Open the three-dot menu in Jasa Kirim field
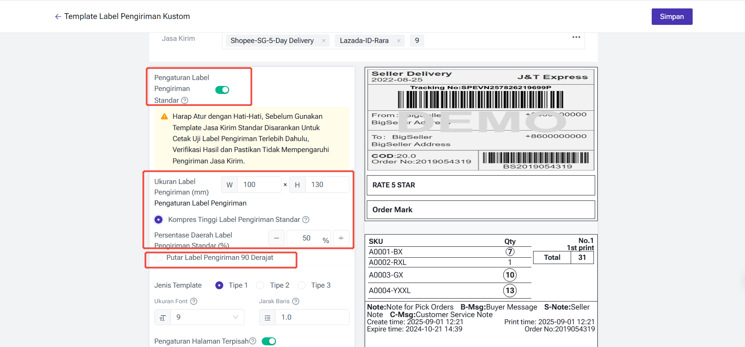 (576, 37)
